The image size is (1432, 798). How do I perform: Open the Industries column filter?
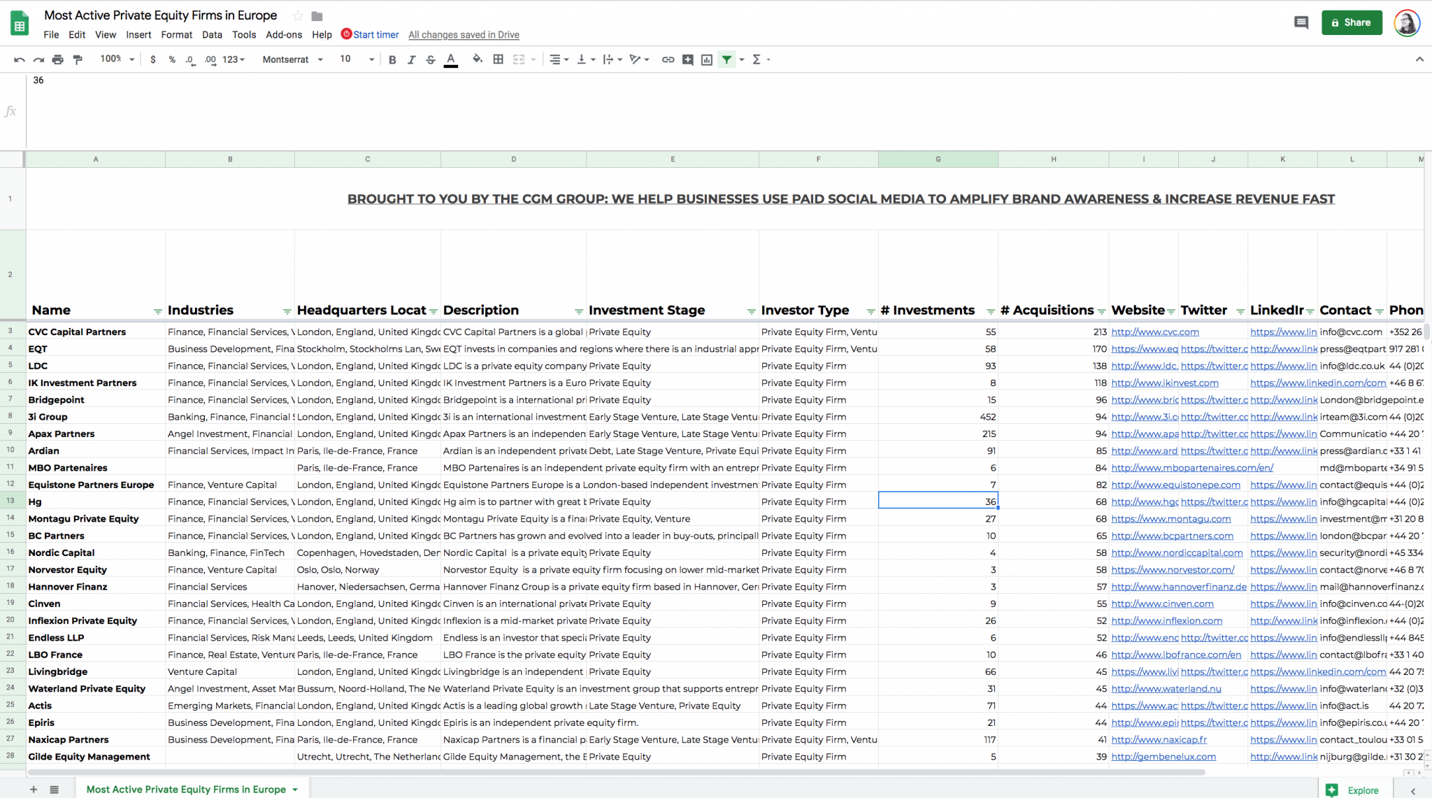[x=287, y=311]
